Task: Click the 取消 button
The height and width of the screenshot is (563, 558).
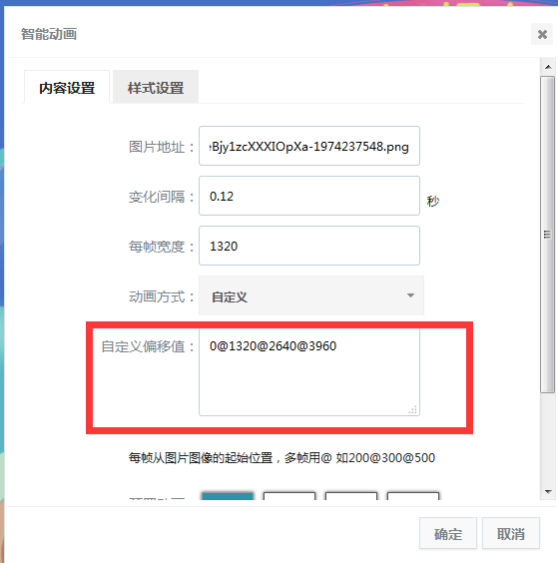Action: tap(511, 534)
